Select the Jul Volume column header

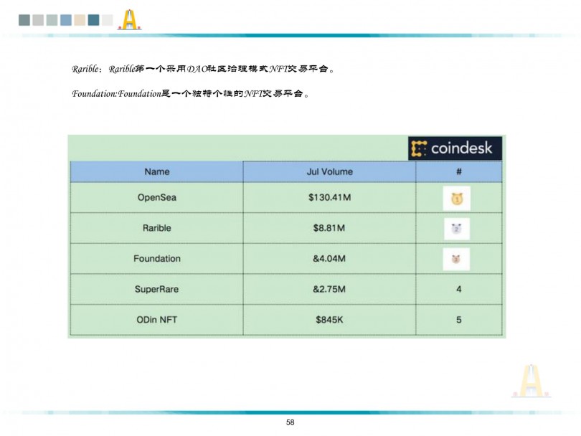pos(329,171)
